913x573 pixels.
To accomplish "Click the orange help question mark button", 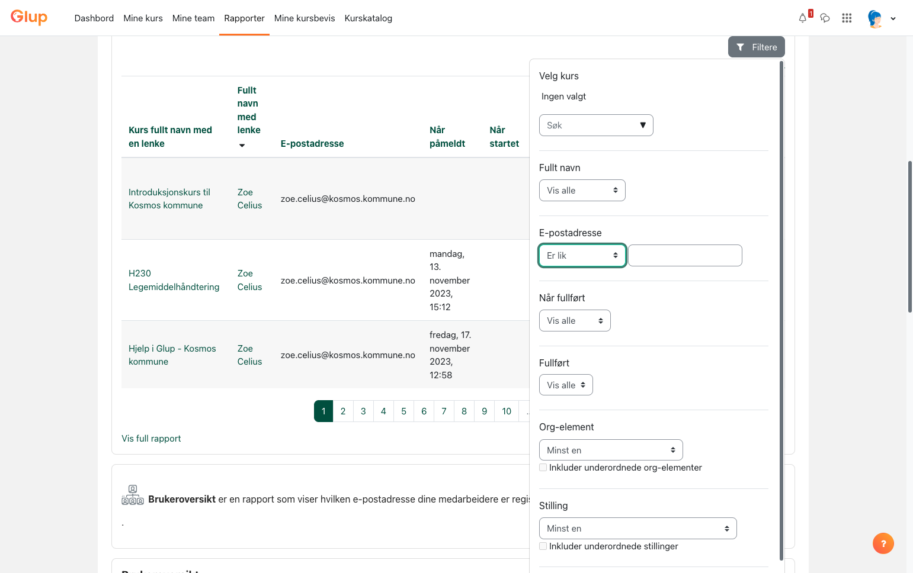I will tap(883, 543).
